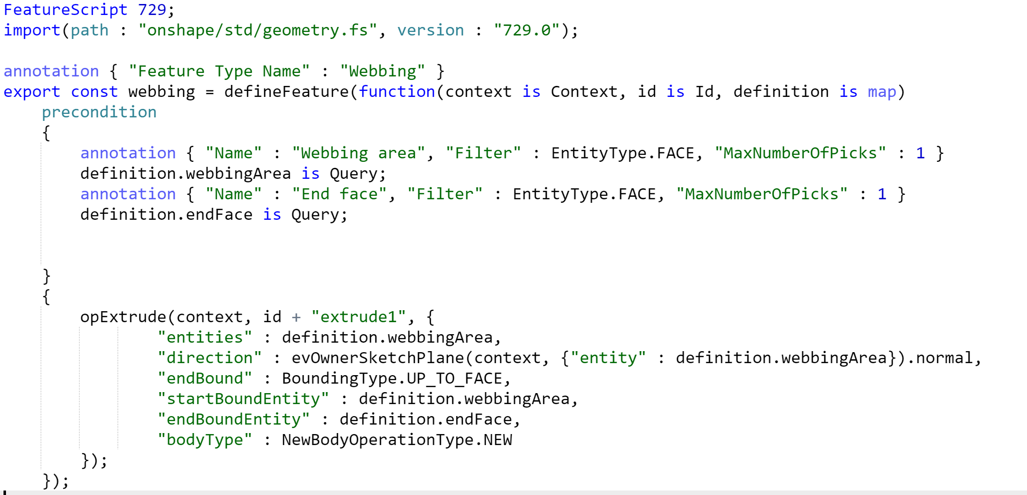Click 'definition.webbingArea is Query;' line
Viewport: 1027px width, 495px height.
pos(233,173)
